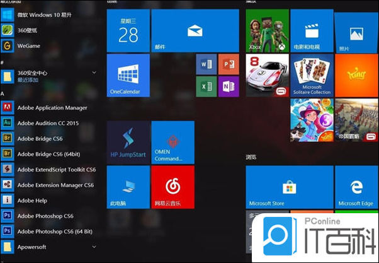Click the 最近添加 label under 360安全中心

tap(28, 79)
